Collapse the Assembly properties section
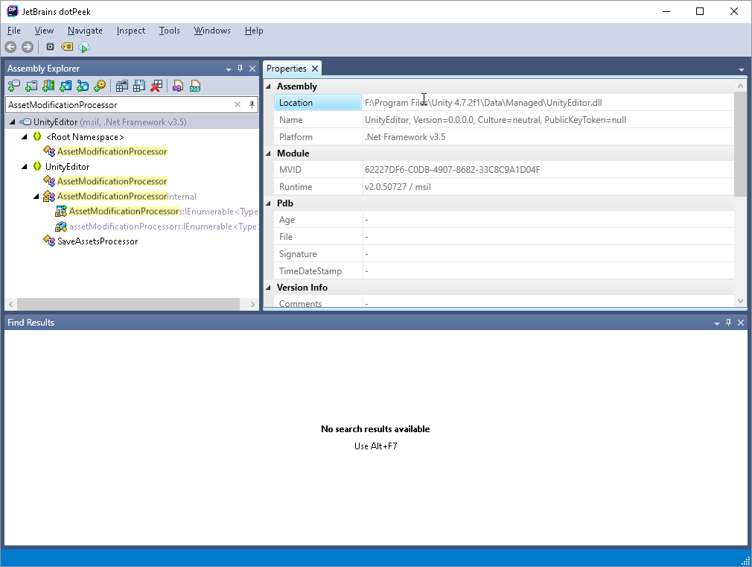The image size is (752, 567). [268, 86]
